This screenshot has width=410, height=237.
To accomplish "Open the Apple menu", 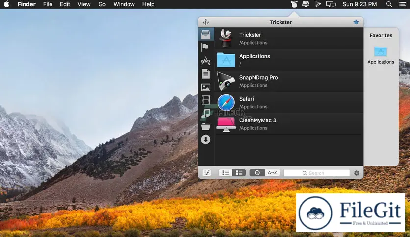I will click(x=6, y=4).
